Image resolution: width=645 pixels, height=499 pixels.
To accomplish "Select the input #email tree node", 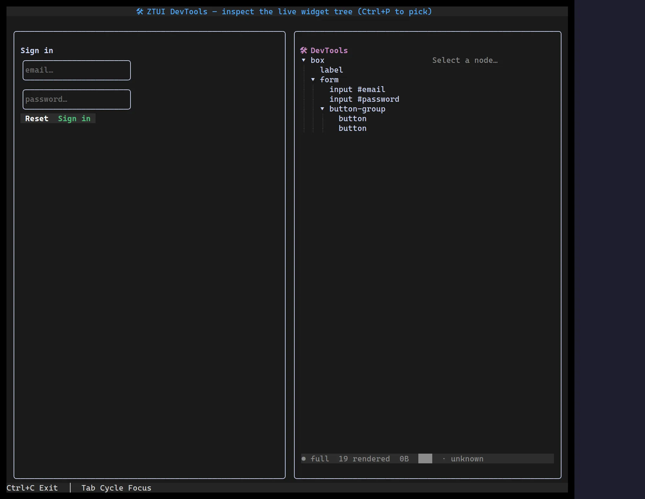I will pos(357,89).
